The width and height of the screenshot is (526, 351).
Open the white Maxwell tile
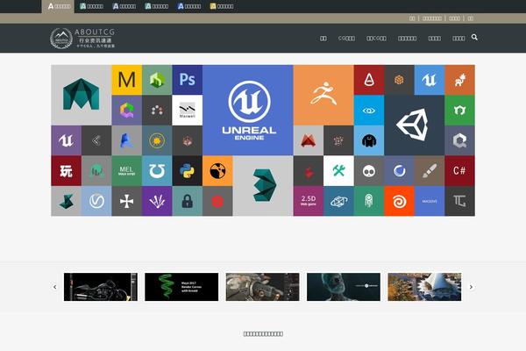point(188,111)
